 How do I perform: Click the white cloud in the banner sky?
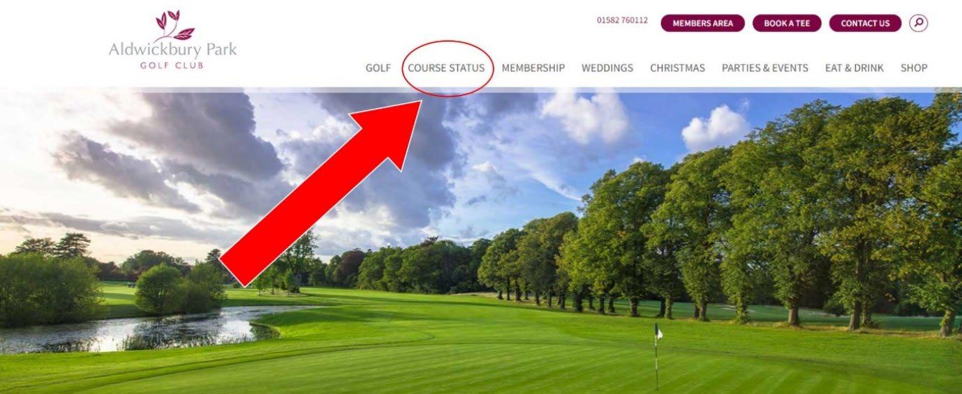(715, 127)
